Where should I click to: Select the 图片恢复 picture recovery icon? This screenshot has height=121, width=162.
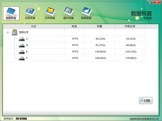(69, 13)
